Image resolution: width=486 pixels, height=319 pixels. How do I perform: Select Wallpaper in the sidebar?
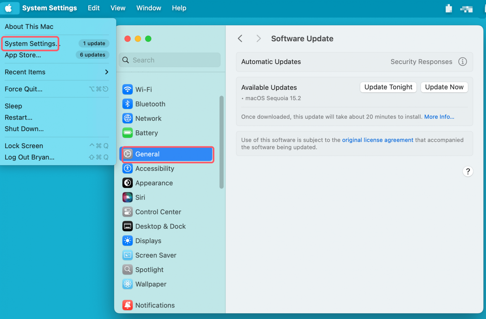(151, 284)
